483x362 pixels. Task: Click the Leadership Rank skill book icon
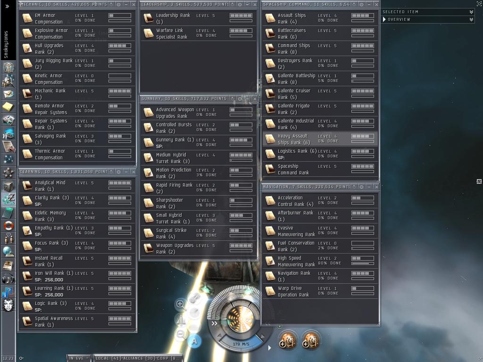[x=149, y=18]
